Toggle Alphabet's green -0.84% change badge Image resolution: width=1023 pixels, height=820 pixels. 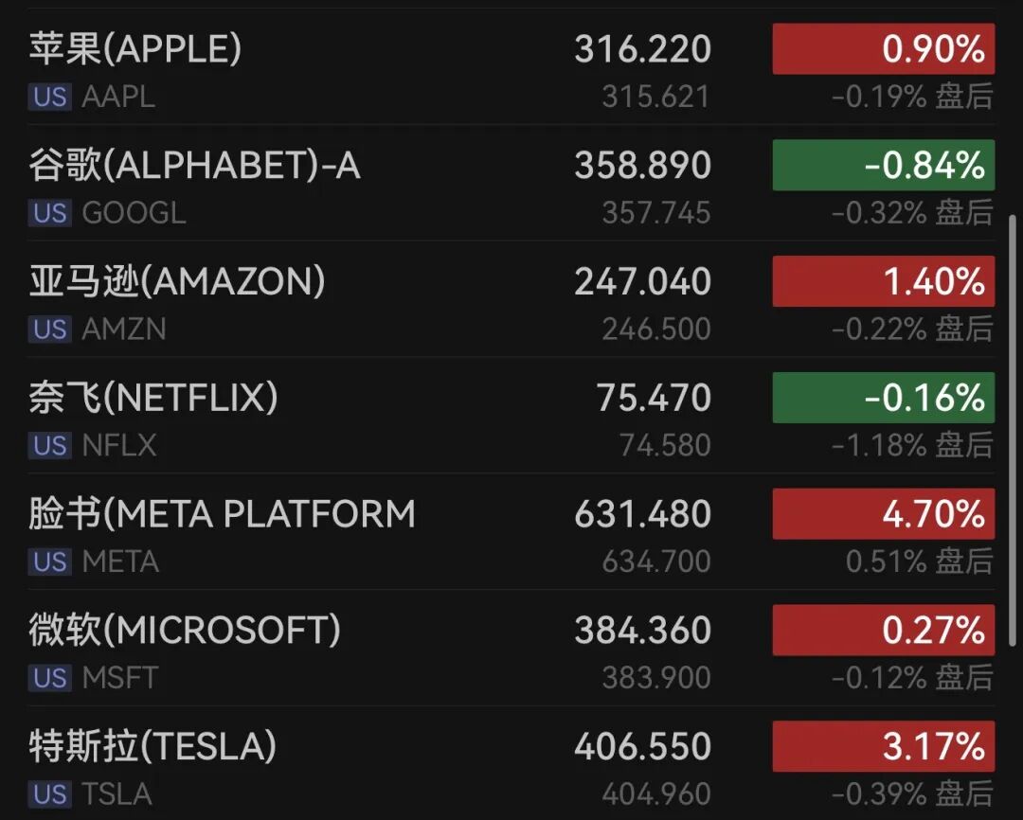[x=884, y=165]
